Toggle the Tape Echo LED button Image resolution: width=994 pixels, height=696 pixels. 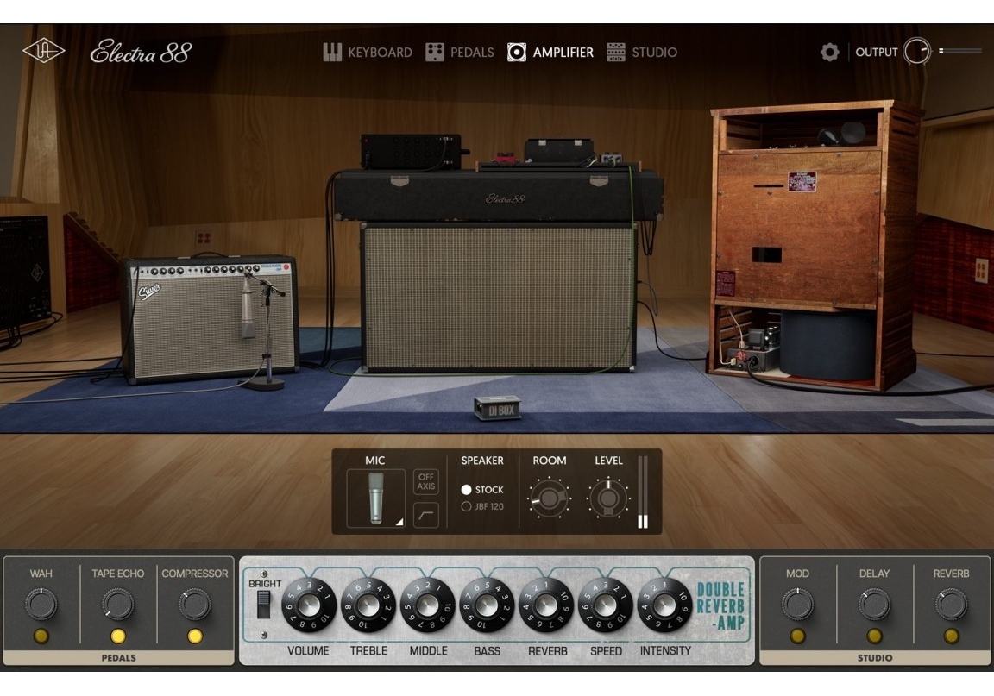[x=118, y=636]
